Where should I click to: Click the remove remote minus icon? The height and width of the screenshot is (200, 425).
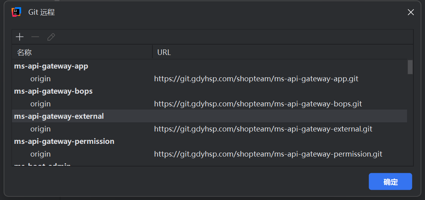(x=36, y=37)
